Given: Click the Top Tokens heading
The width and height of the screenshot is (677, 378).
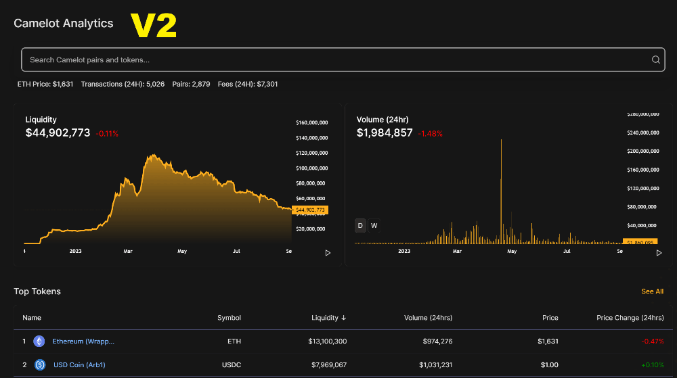Looking at the screenshot, I should [37, 292].
